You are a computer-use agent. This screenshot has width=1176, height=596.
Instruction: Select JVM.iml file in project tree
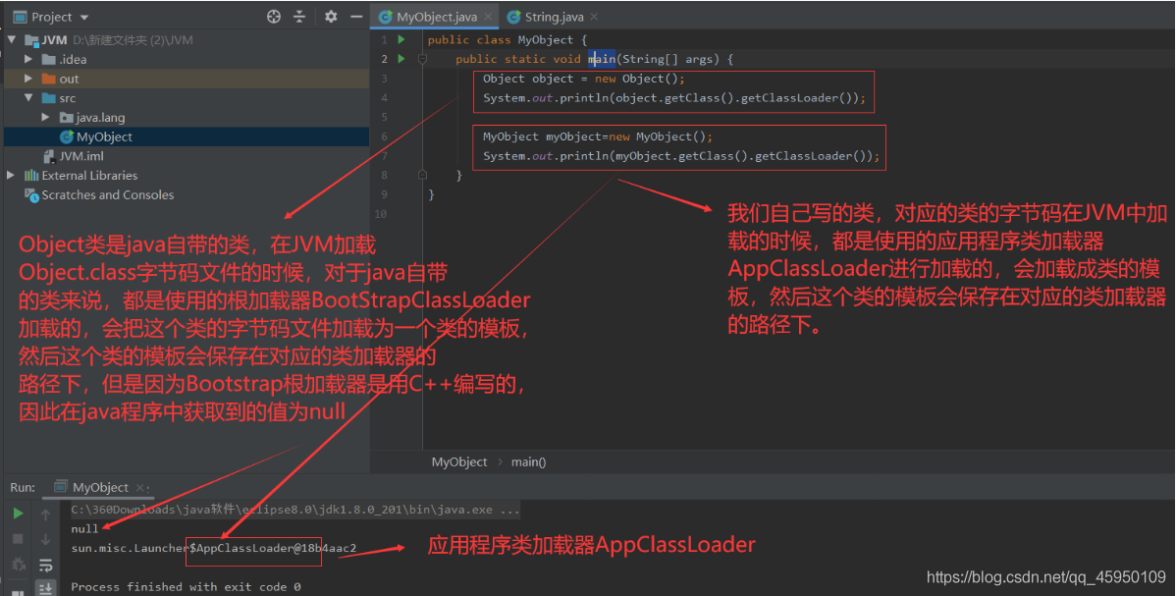(x=80, y=156)
